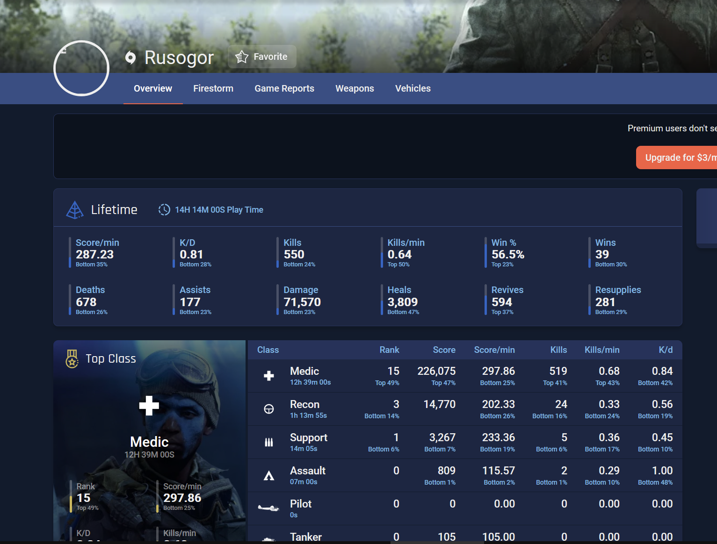Click Recon play time 1h 13m 55s
This screenshot has width=717, height=544.
pyautogui.click(x=308, y=415)
